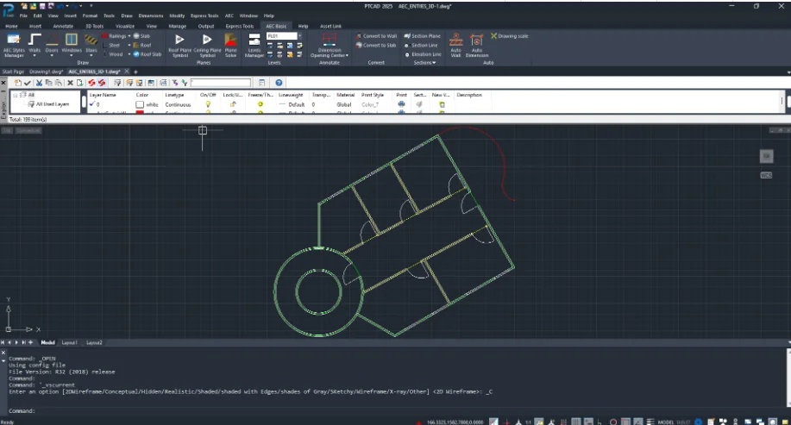Open the Steel dropdown
The width and height of the screenshot is (791, 425).
tap(129, 45)
